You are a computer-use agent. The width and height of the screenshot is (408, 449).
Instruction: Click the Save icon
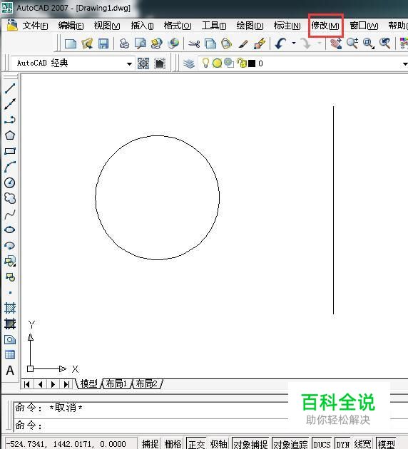103,43
